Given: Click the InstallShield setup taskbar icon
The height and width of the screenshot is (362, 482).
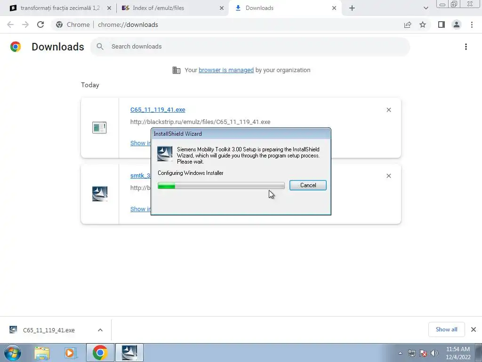Looking at the screenshot, I should (129, 353).
